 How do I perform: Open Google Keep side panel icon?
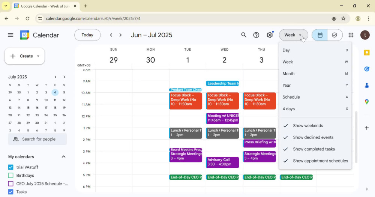[x=367, y=53]
